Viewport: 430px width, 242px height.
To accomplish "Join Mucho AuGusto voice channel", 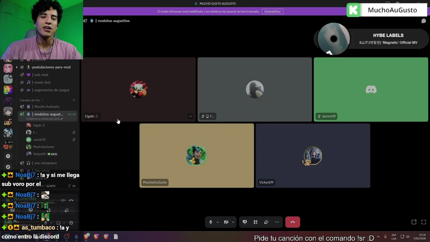I will [48, 107].
